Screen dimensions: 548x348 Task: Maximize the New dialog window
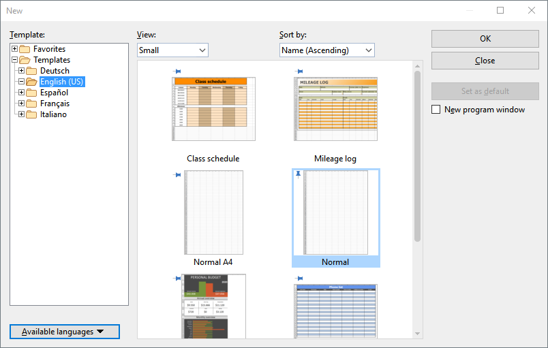(x=500, y=10)
